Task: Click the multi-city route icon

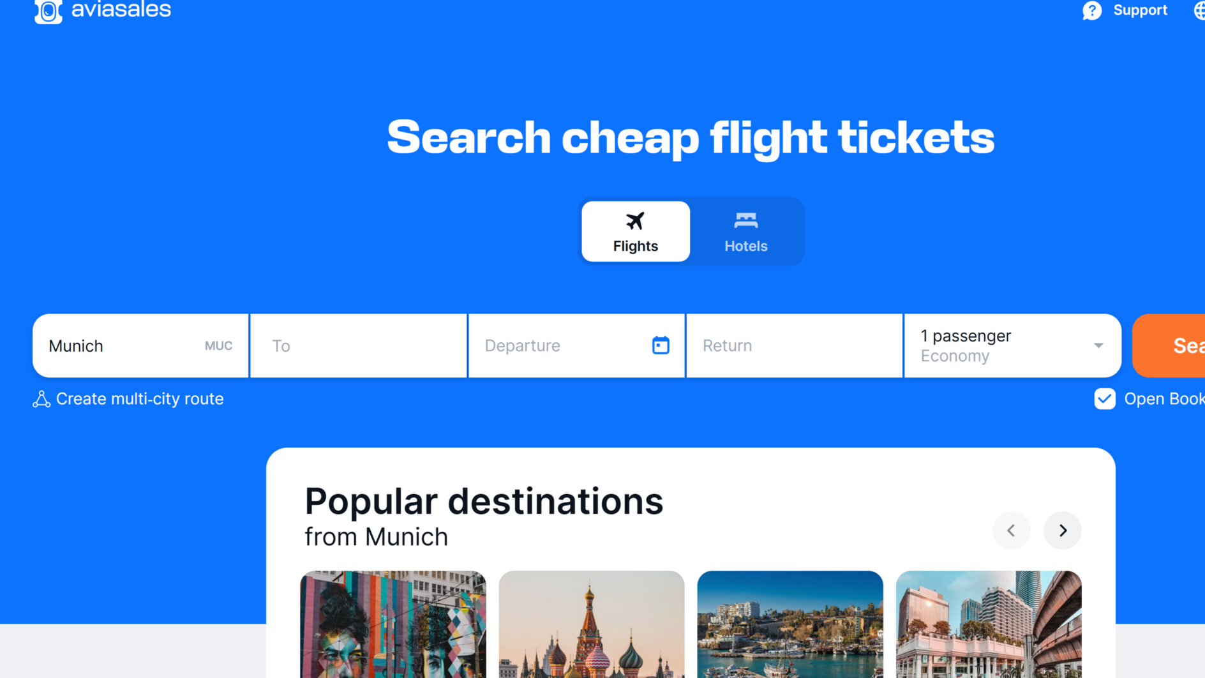Action: [x=41, y=399]
